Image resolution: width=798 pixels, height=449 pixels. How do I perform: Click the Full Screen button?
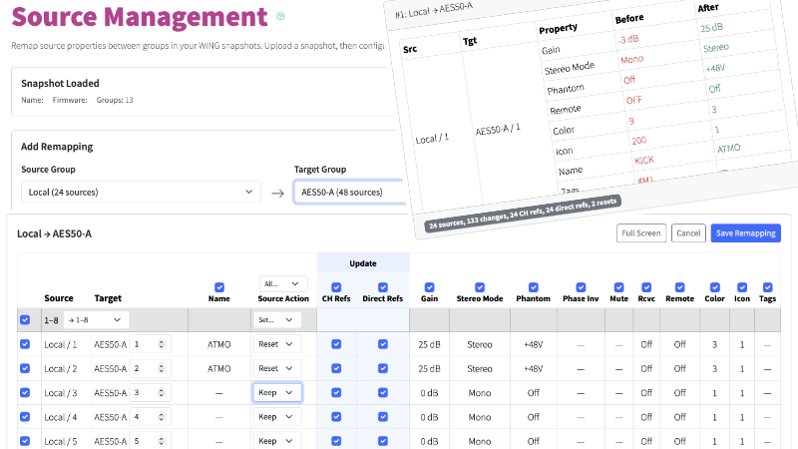click(x=640, y=233)
